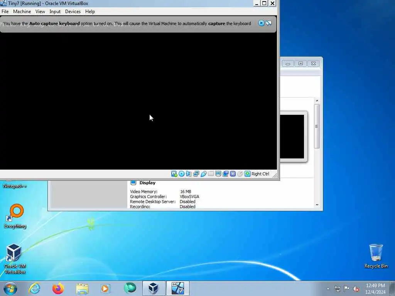Click the optical disk status icon
395x296 pixels.
(x=181, y=174)
